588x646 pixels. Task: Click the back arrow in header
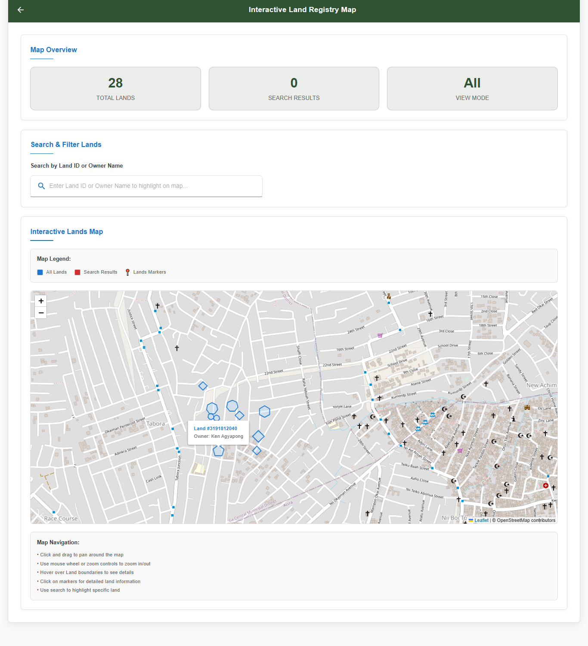pyautogui.click(x=21, y=10)
